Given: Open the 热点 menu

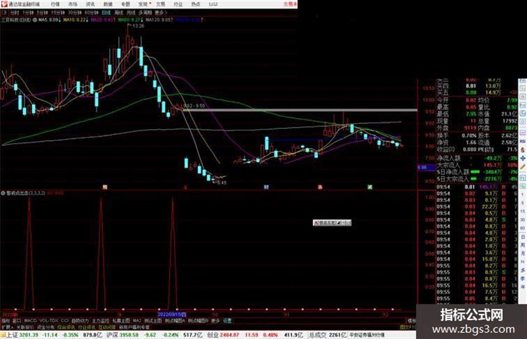Looking at the screenshot, I should [x=195, y=4].
